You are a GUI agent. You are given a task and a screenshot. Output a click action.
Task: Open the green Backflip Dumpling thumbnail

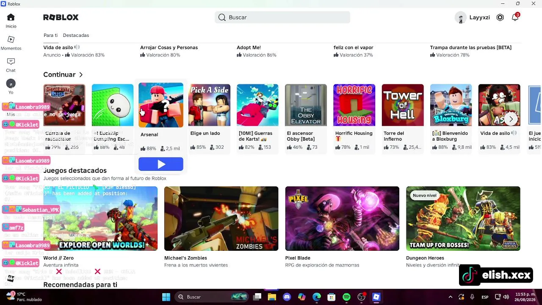click(113, 105)
